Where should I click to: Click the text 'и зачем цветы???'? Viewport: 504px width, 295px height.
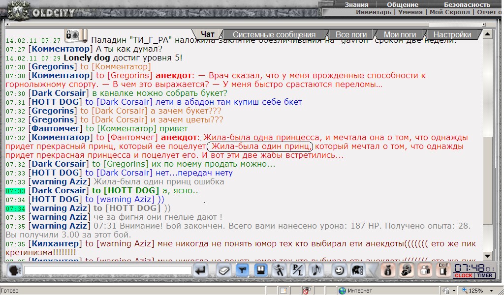188,120
